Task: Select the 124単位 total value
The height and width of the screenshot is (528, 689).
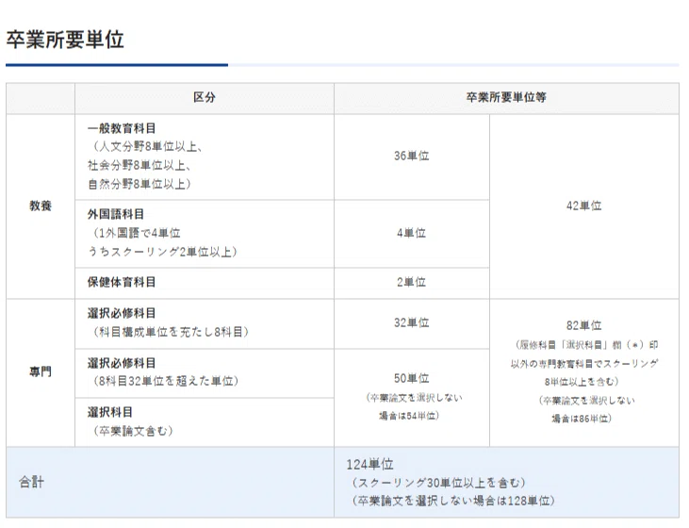Action: [370, 465]
